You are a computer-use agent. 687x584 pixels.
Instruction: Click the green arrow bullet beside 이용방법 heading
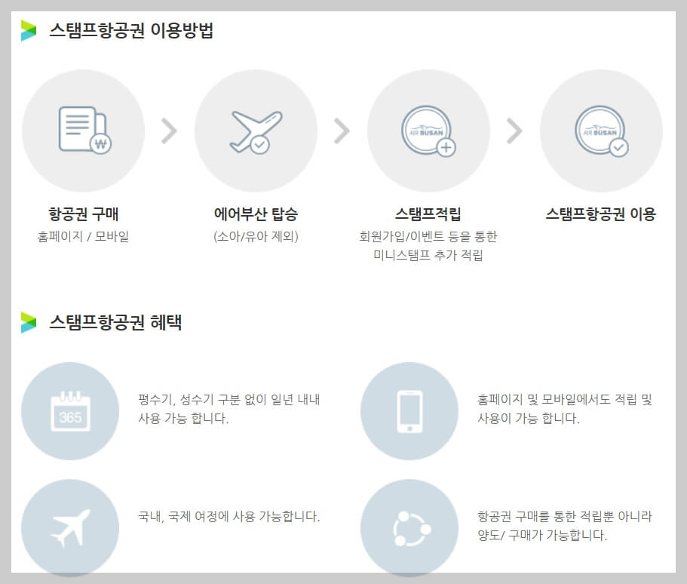pyautogui.click(x=29, y=30)
